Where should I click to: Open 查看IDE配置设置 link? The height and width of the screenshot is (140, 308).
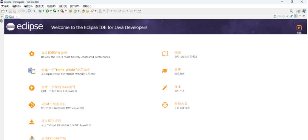point(54,53)
